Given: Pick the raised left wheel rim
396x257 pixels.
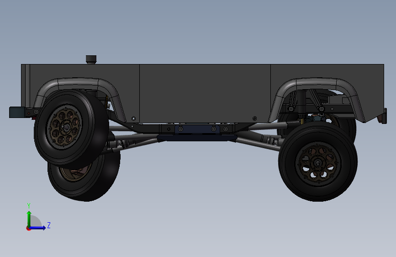Looking at the screenshot, I should tap(65, 126).
